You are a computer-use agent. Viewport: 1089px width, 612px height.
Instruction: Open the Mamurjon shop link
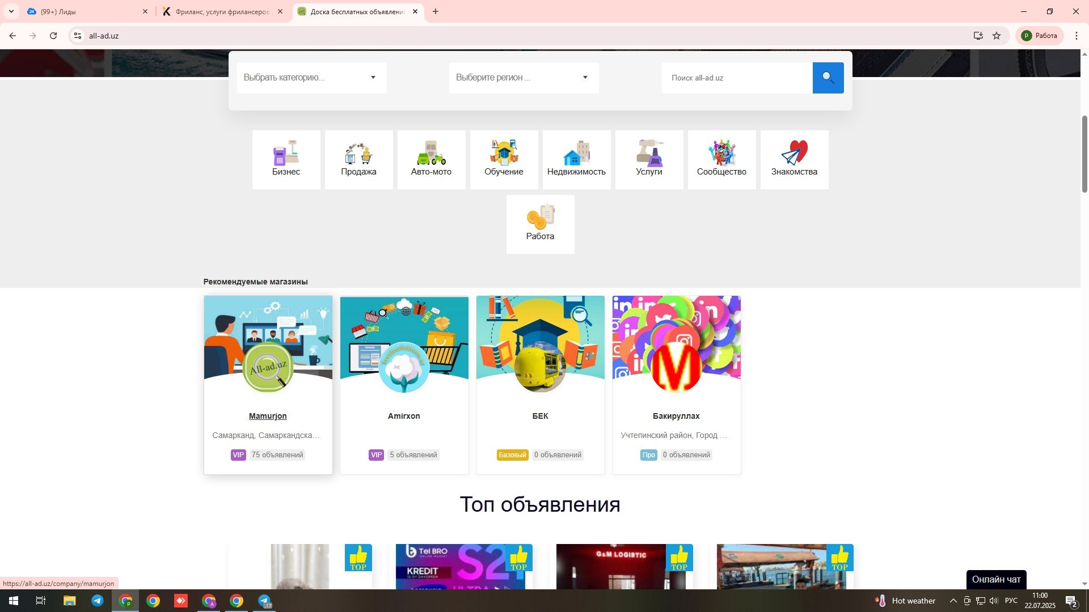pos(268,416)
